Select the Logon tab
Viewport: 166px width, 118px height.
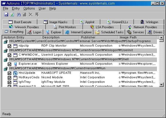click(34, 32)
